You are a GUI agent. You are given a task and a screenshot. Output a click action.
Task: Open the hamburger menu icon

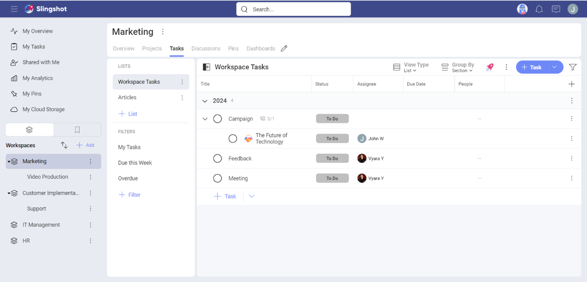[14, 9]
